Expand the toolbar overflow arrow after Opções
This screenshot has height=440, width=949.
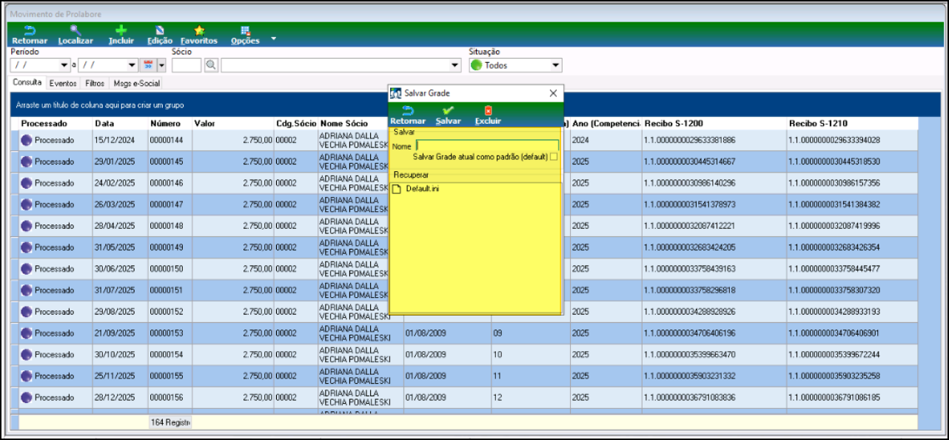coord(273,39)
